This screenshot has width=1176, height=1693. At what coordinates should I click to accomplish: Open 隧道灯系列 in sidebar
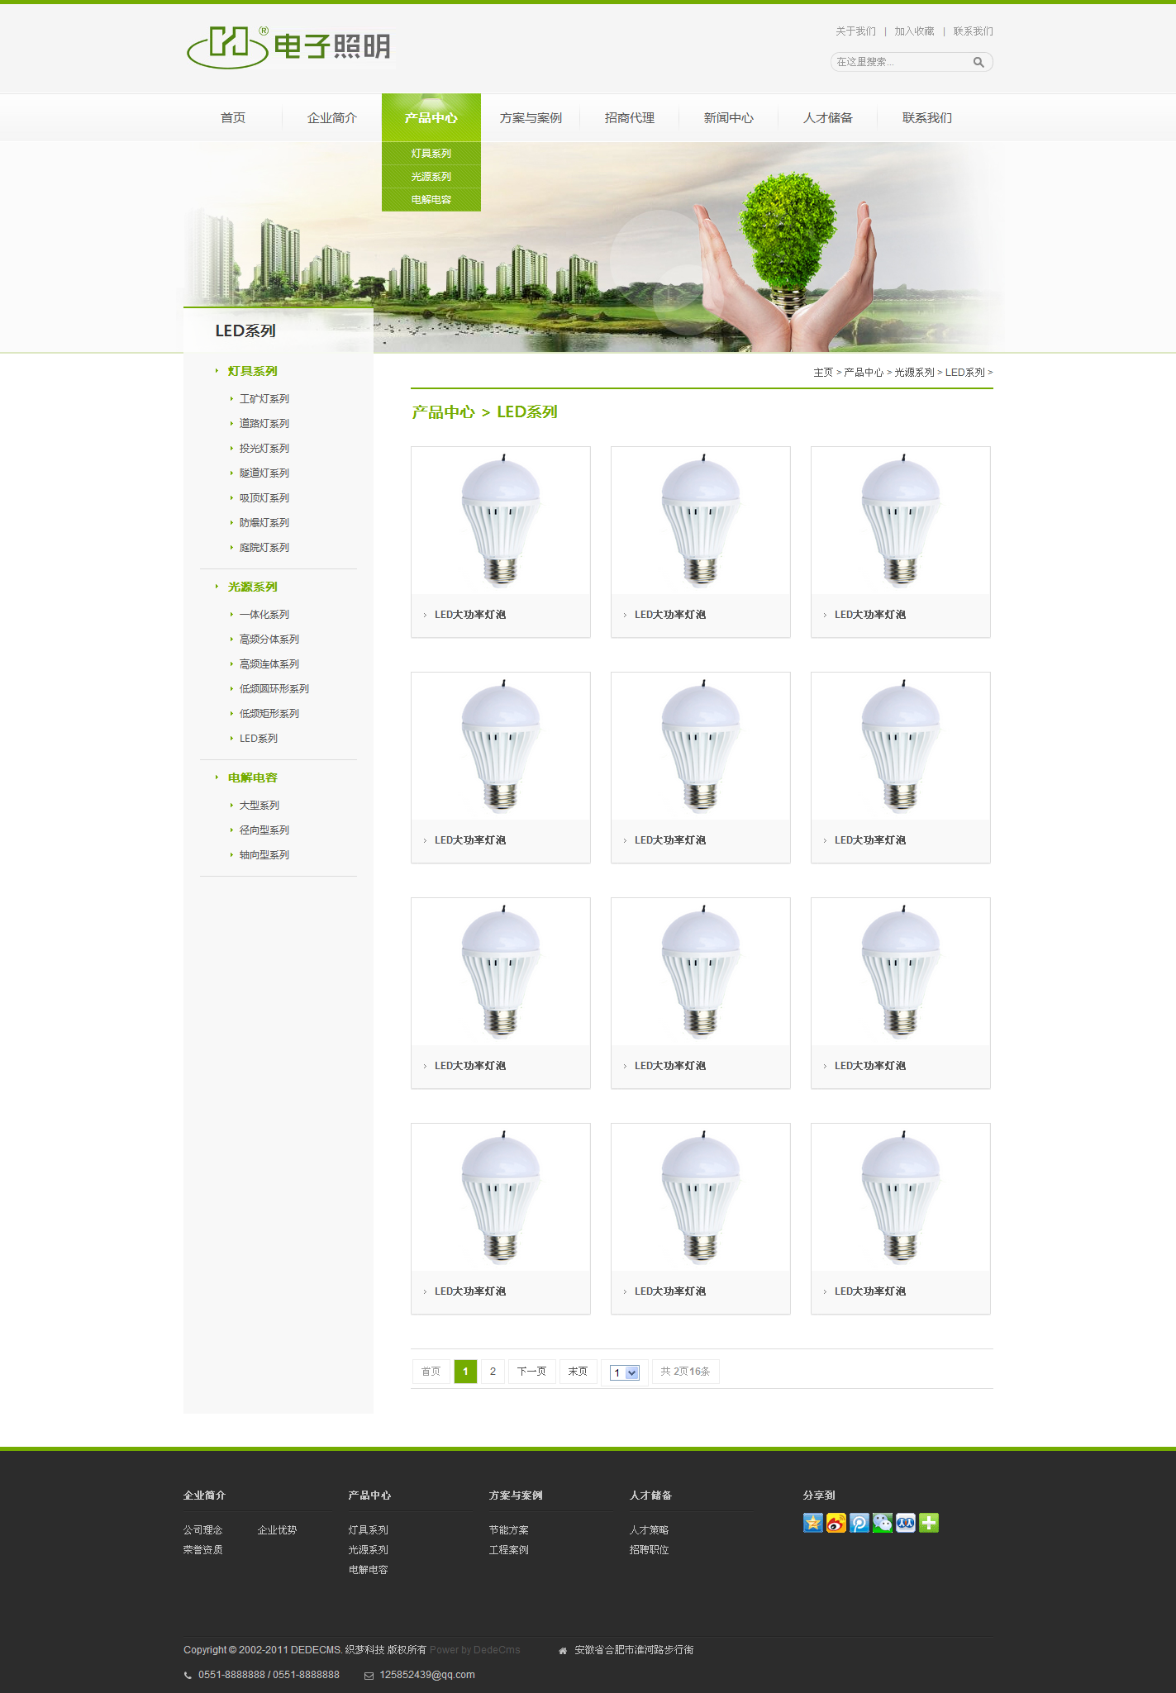264,473
